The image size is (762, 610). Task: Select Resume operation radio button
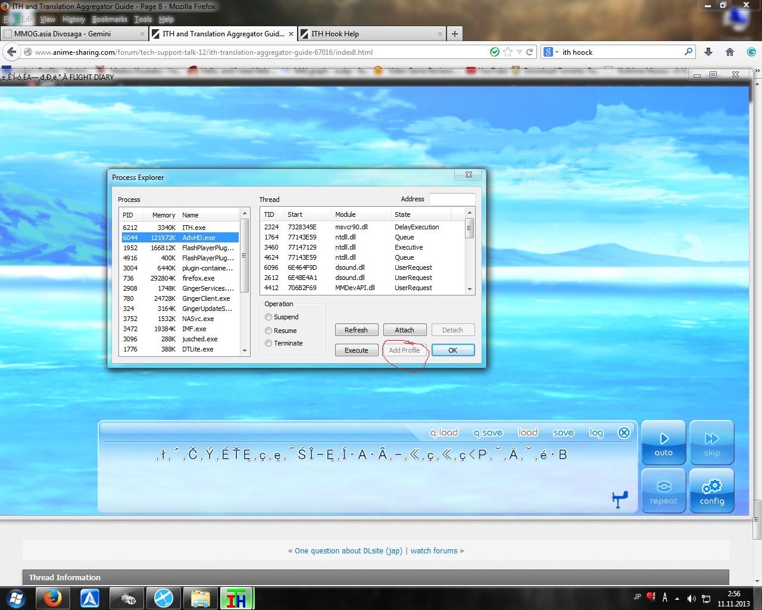coord(268,331)
